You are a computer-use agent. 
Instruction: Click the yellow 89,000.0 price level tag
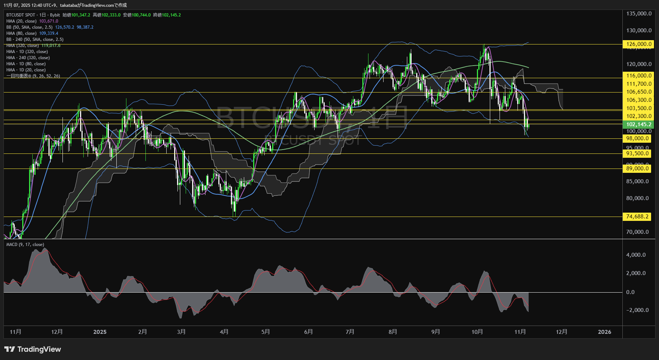637,169
